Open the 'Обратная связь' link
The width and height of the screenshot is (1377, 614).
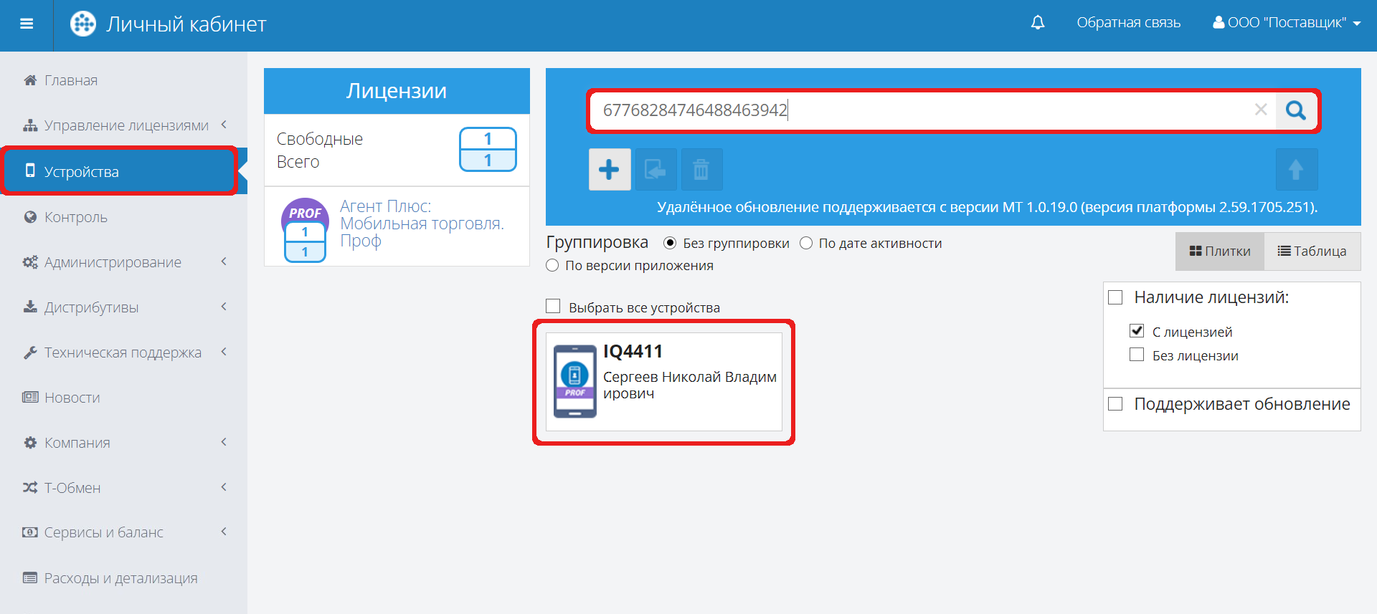click(x=1128, y=23)
